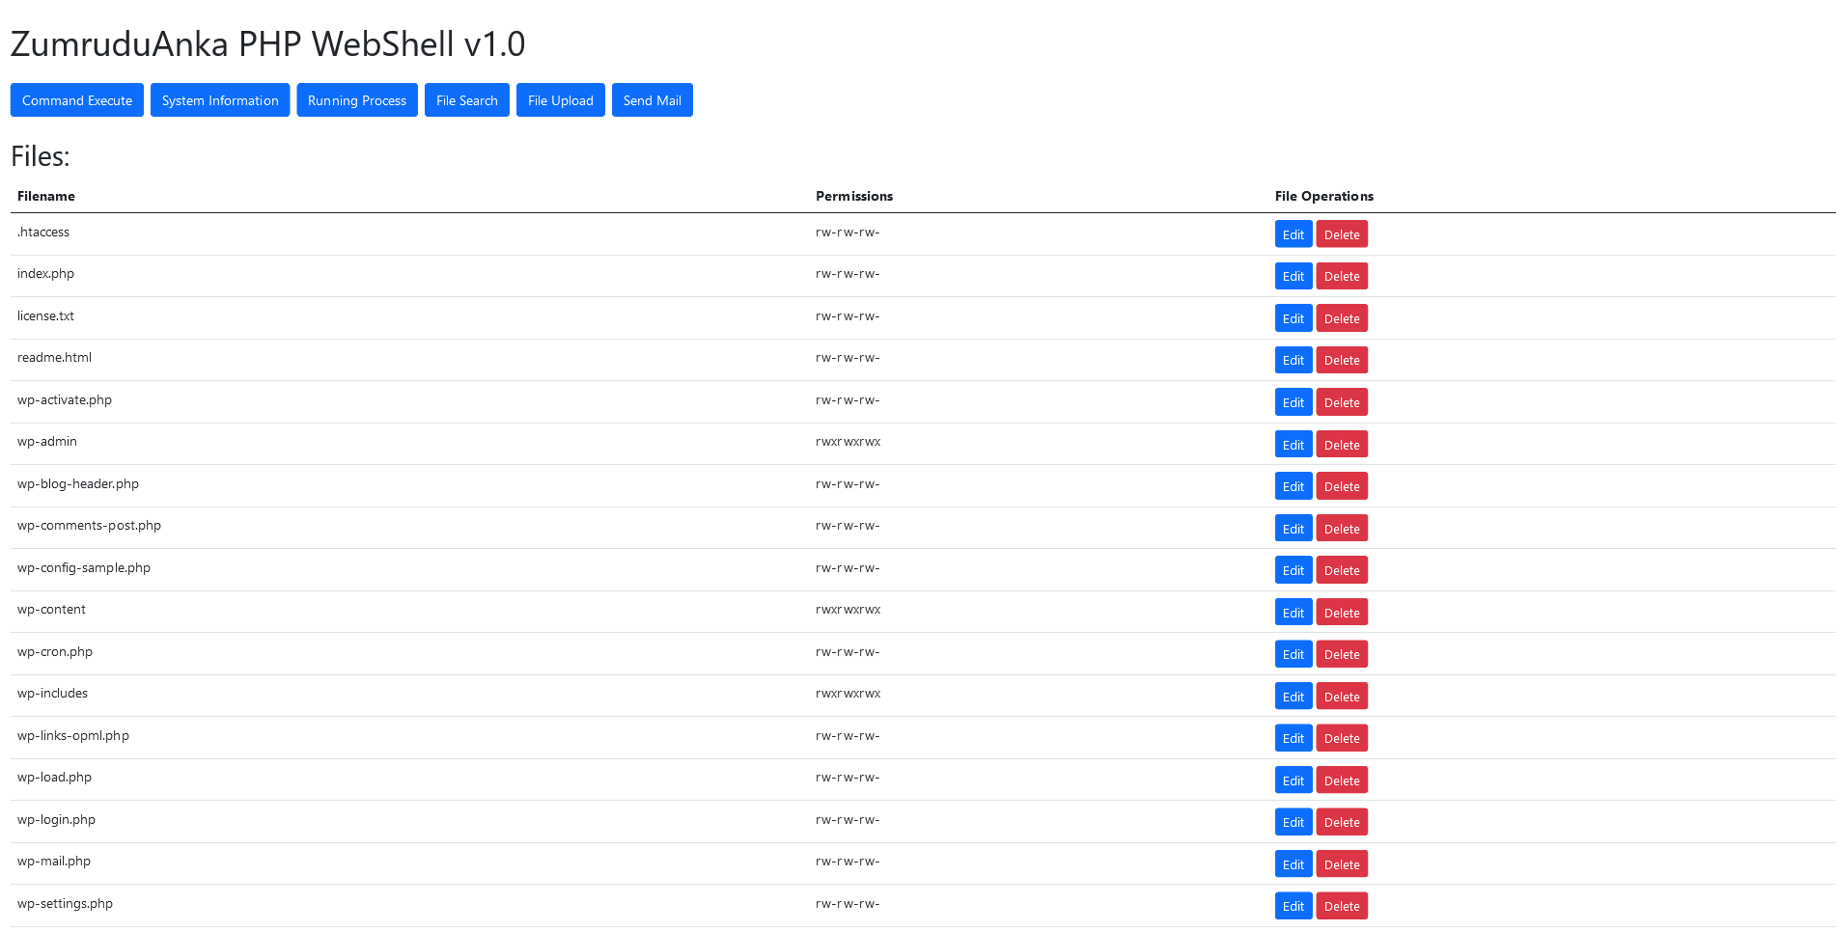Open the Command Execute panel

(76, 99)
